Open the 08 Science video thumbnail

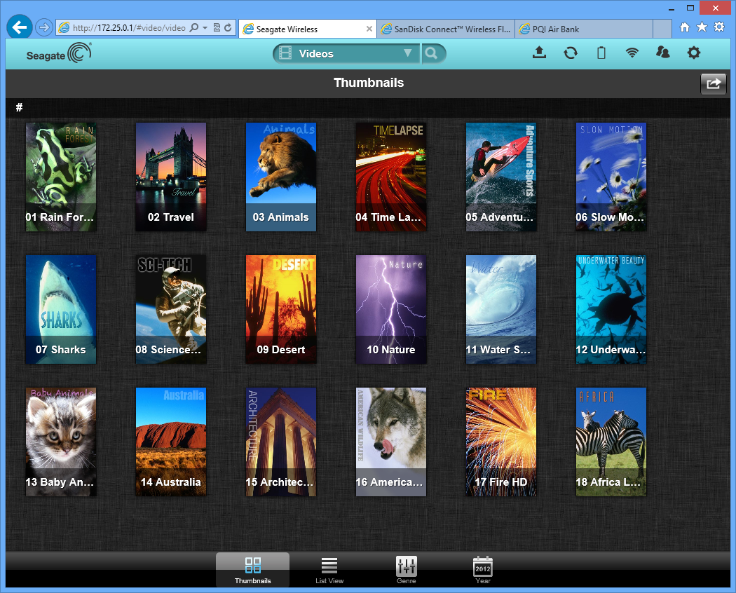(171, 309)
